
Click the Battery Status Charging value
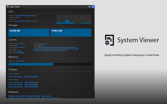pyautogui.click(x=19, y=51)
